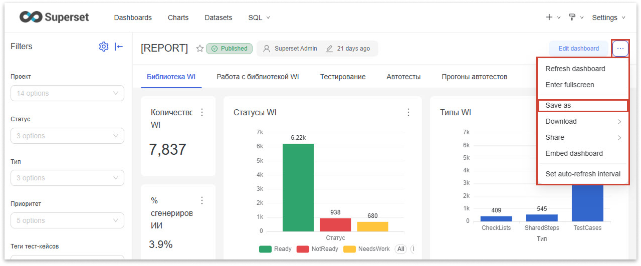The height and width of the screenshot is (266, 641).
Task: Toggle the NotReady legend series
Action: [x=317, y=249]
